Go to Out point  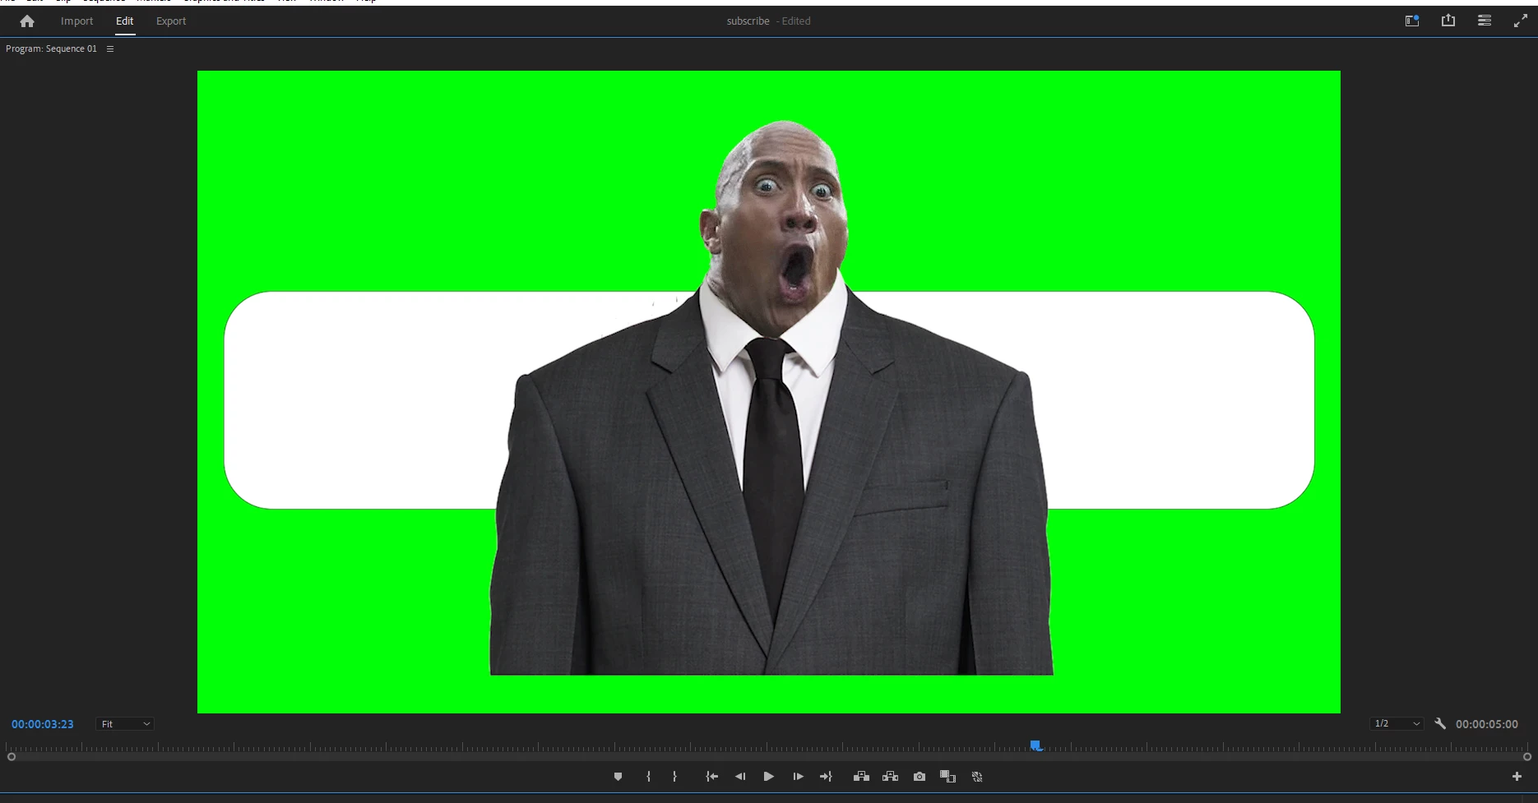(826, 777)
